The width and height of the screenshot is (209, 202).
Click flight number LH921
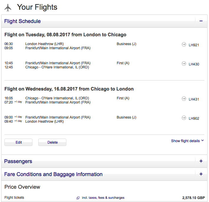[x=194, y=45]
